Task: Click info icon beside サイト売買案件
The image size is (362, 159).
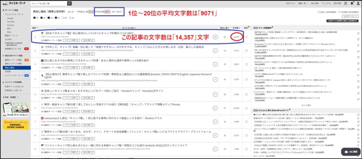Action: 273,27
